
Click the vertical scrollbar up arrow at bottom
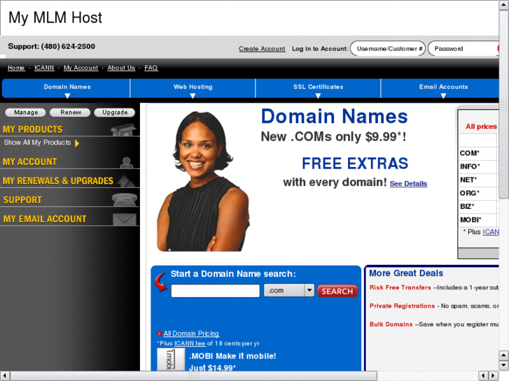[x=504, y=355]
